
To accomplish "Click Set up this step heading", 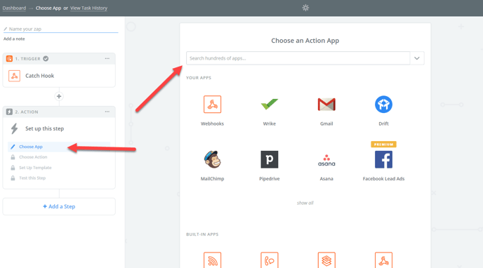I will [45, 128].
